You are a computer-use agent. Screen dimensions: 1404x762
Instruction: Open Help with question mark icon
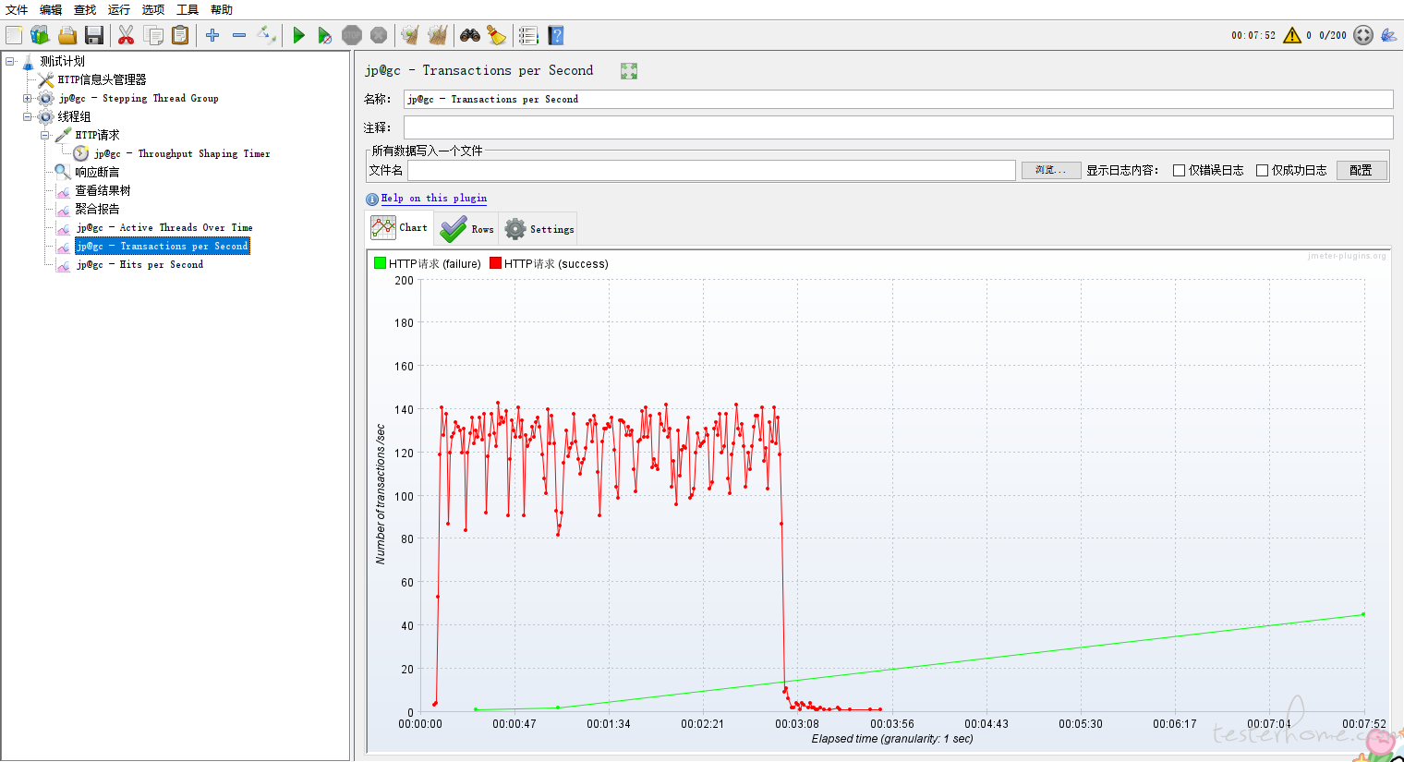(x=556, y=35)
